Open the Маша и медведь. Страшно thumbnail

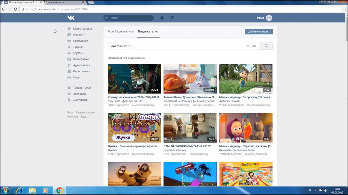tap(246, 128)
